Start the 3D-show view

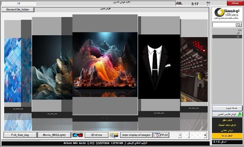pyautogui.click(x=96, y=135)
